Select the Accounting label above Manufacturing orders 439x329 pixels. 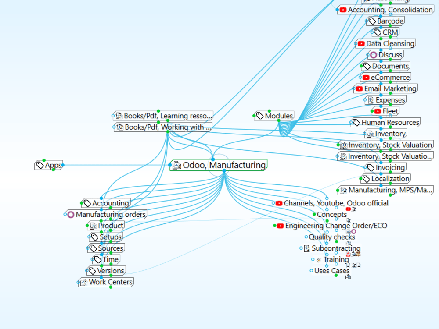(111, 203)
